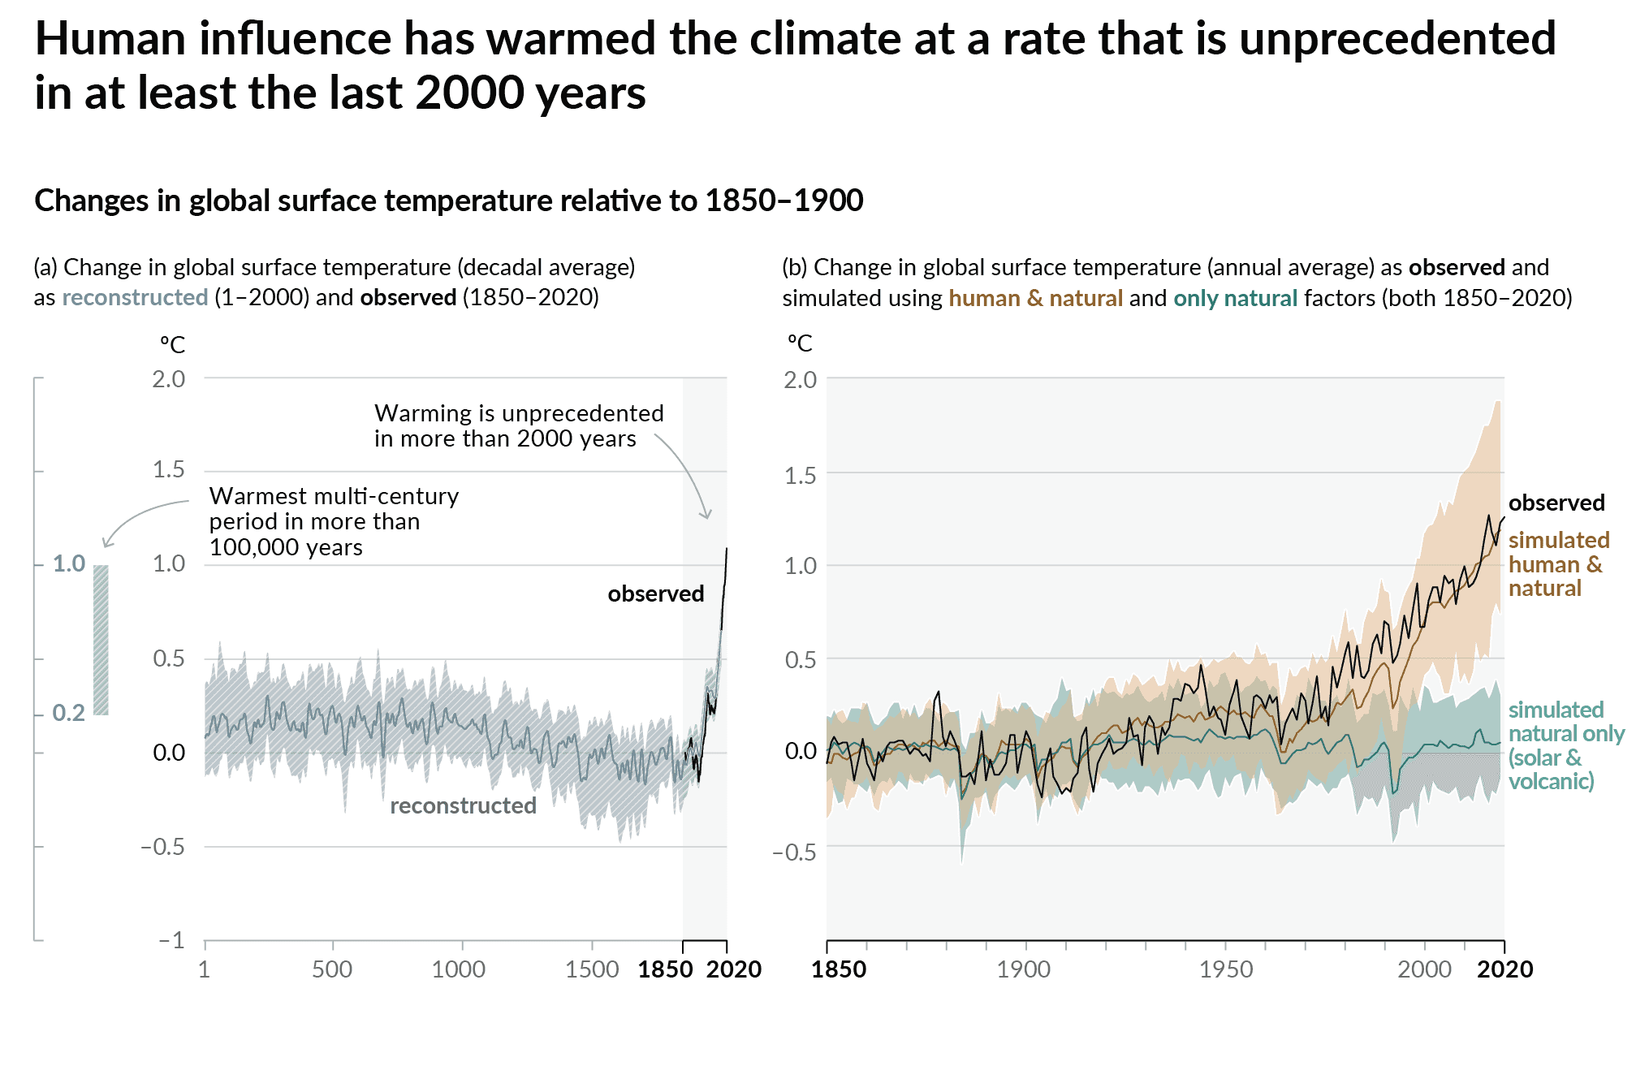Viewport: 1649px width, 1092px height.
Task: Click the subtitle about changes relative to 1850–1900
Action: [448, 201]
